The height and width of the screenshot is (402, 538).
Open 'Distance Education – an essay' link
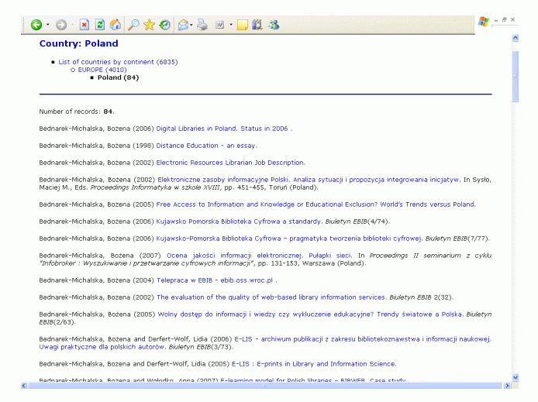(x=206, y=146)
